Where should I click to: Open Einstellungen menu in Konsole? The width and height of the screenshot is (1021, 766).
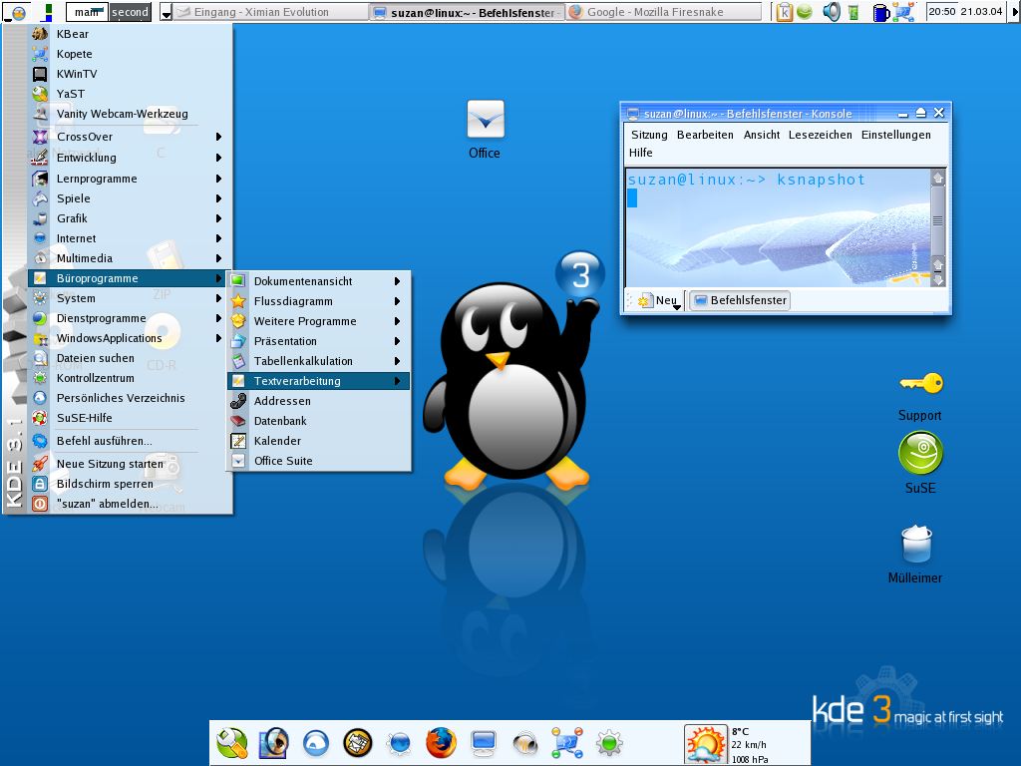pos(896,135)
